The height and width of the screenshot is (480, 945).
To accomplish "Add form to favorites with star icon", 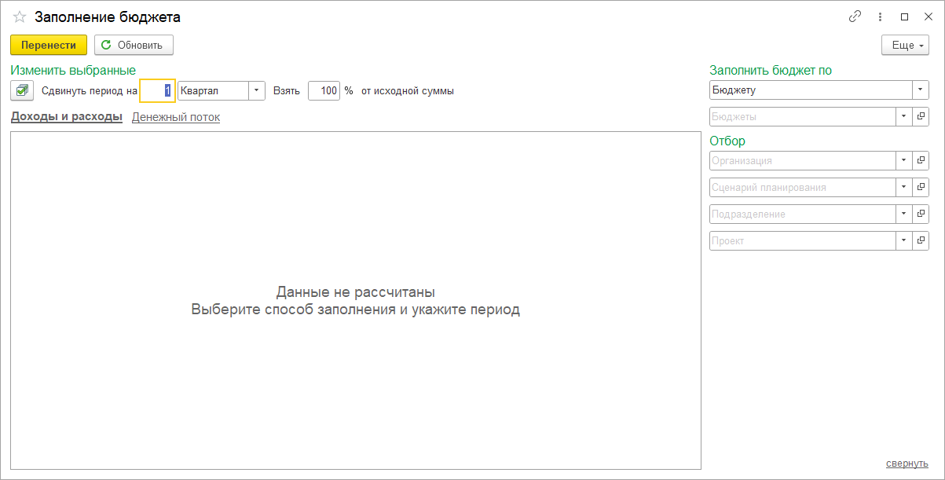I will pyautogui.click(x=20, y=16).
